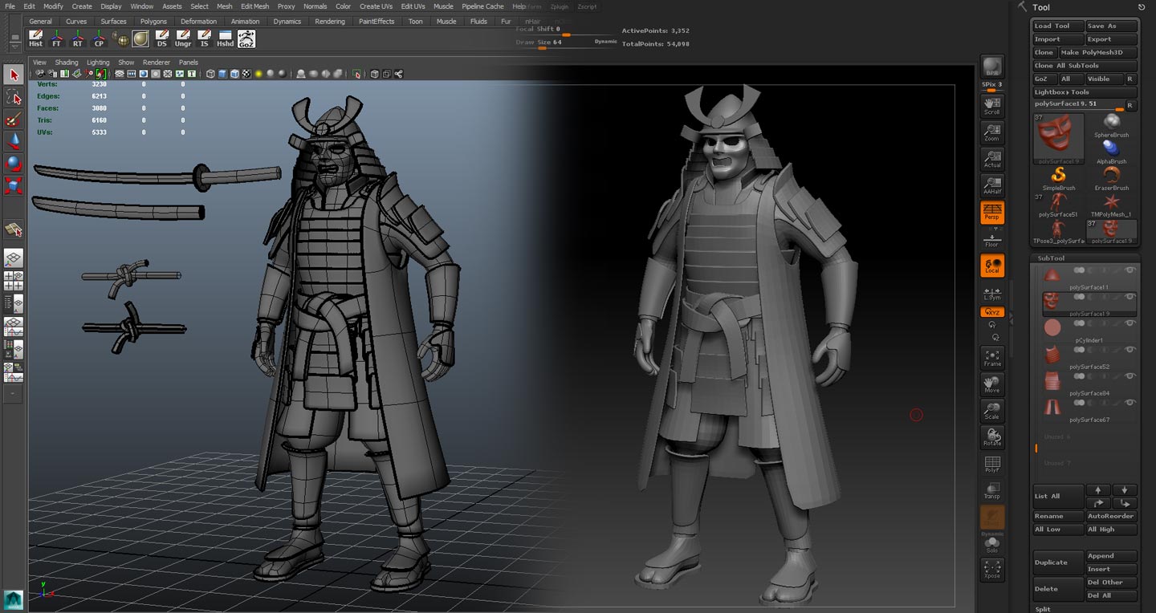
Task: Click the Hist shelf button icon
Action: [35, 39]
